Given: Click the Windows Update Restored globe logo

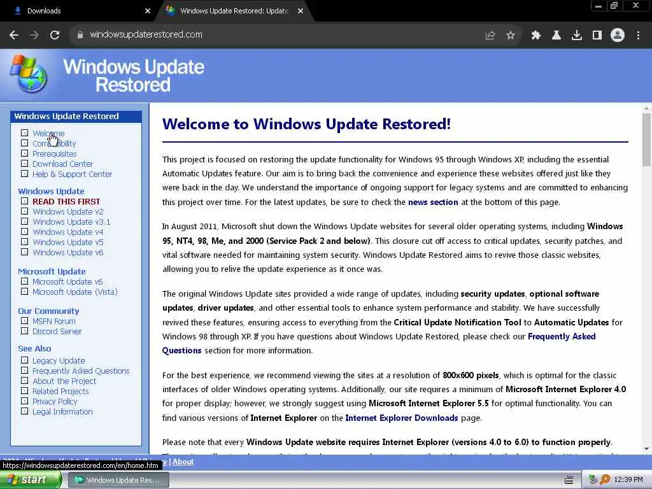Looking at the screenshot, I should tap(28, 74).
